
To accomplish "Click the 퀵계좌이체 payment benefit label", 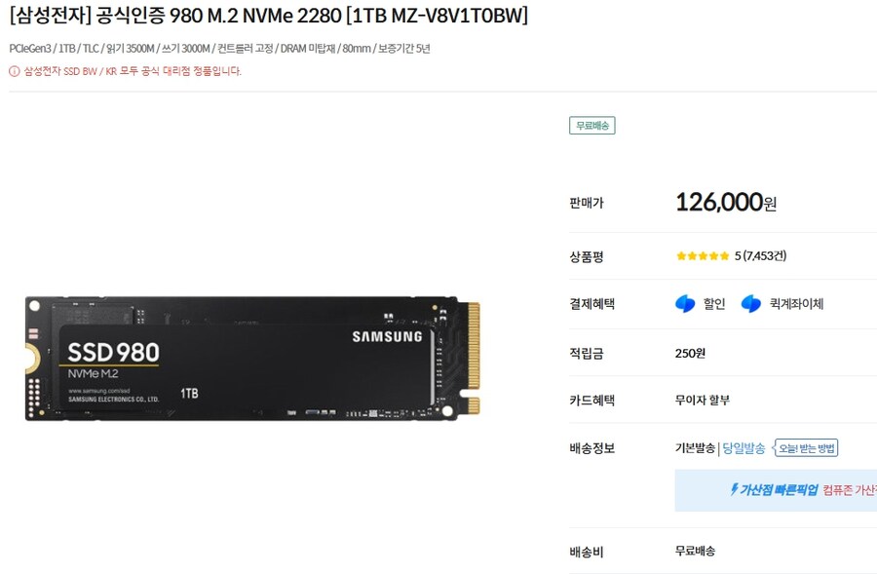I will pos(796,304).
